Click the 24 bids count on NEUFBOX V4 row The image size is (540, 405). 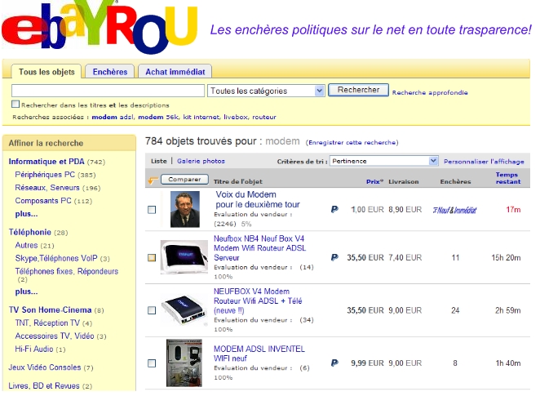[x=455, y=310]
